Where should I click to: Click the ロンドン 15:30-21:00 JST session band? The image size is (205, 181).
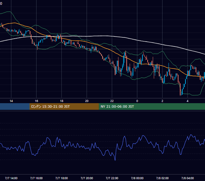(x=64, y=106)
